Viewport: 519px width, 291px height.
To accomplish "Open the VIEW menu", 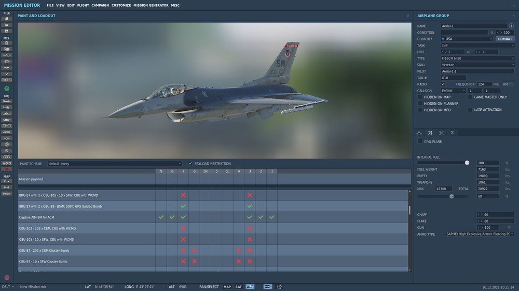I will 60,5.
